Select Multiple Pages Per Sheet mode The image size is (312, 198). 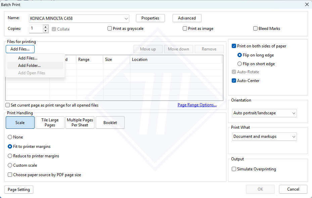pos(80,123)
